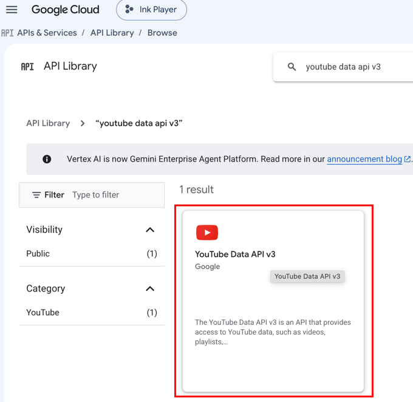
Task: Click the info icon in the Vertex AI banner
Action: point(47,159)
